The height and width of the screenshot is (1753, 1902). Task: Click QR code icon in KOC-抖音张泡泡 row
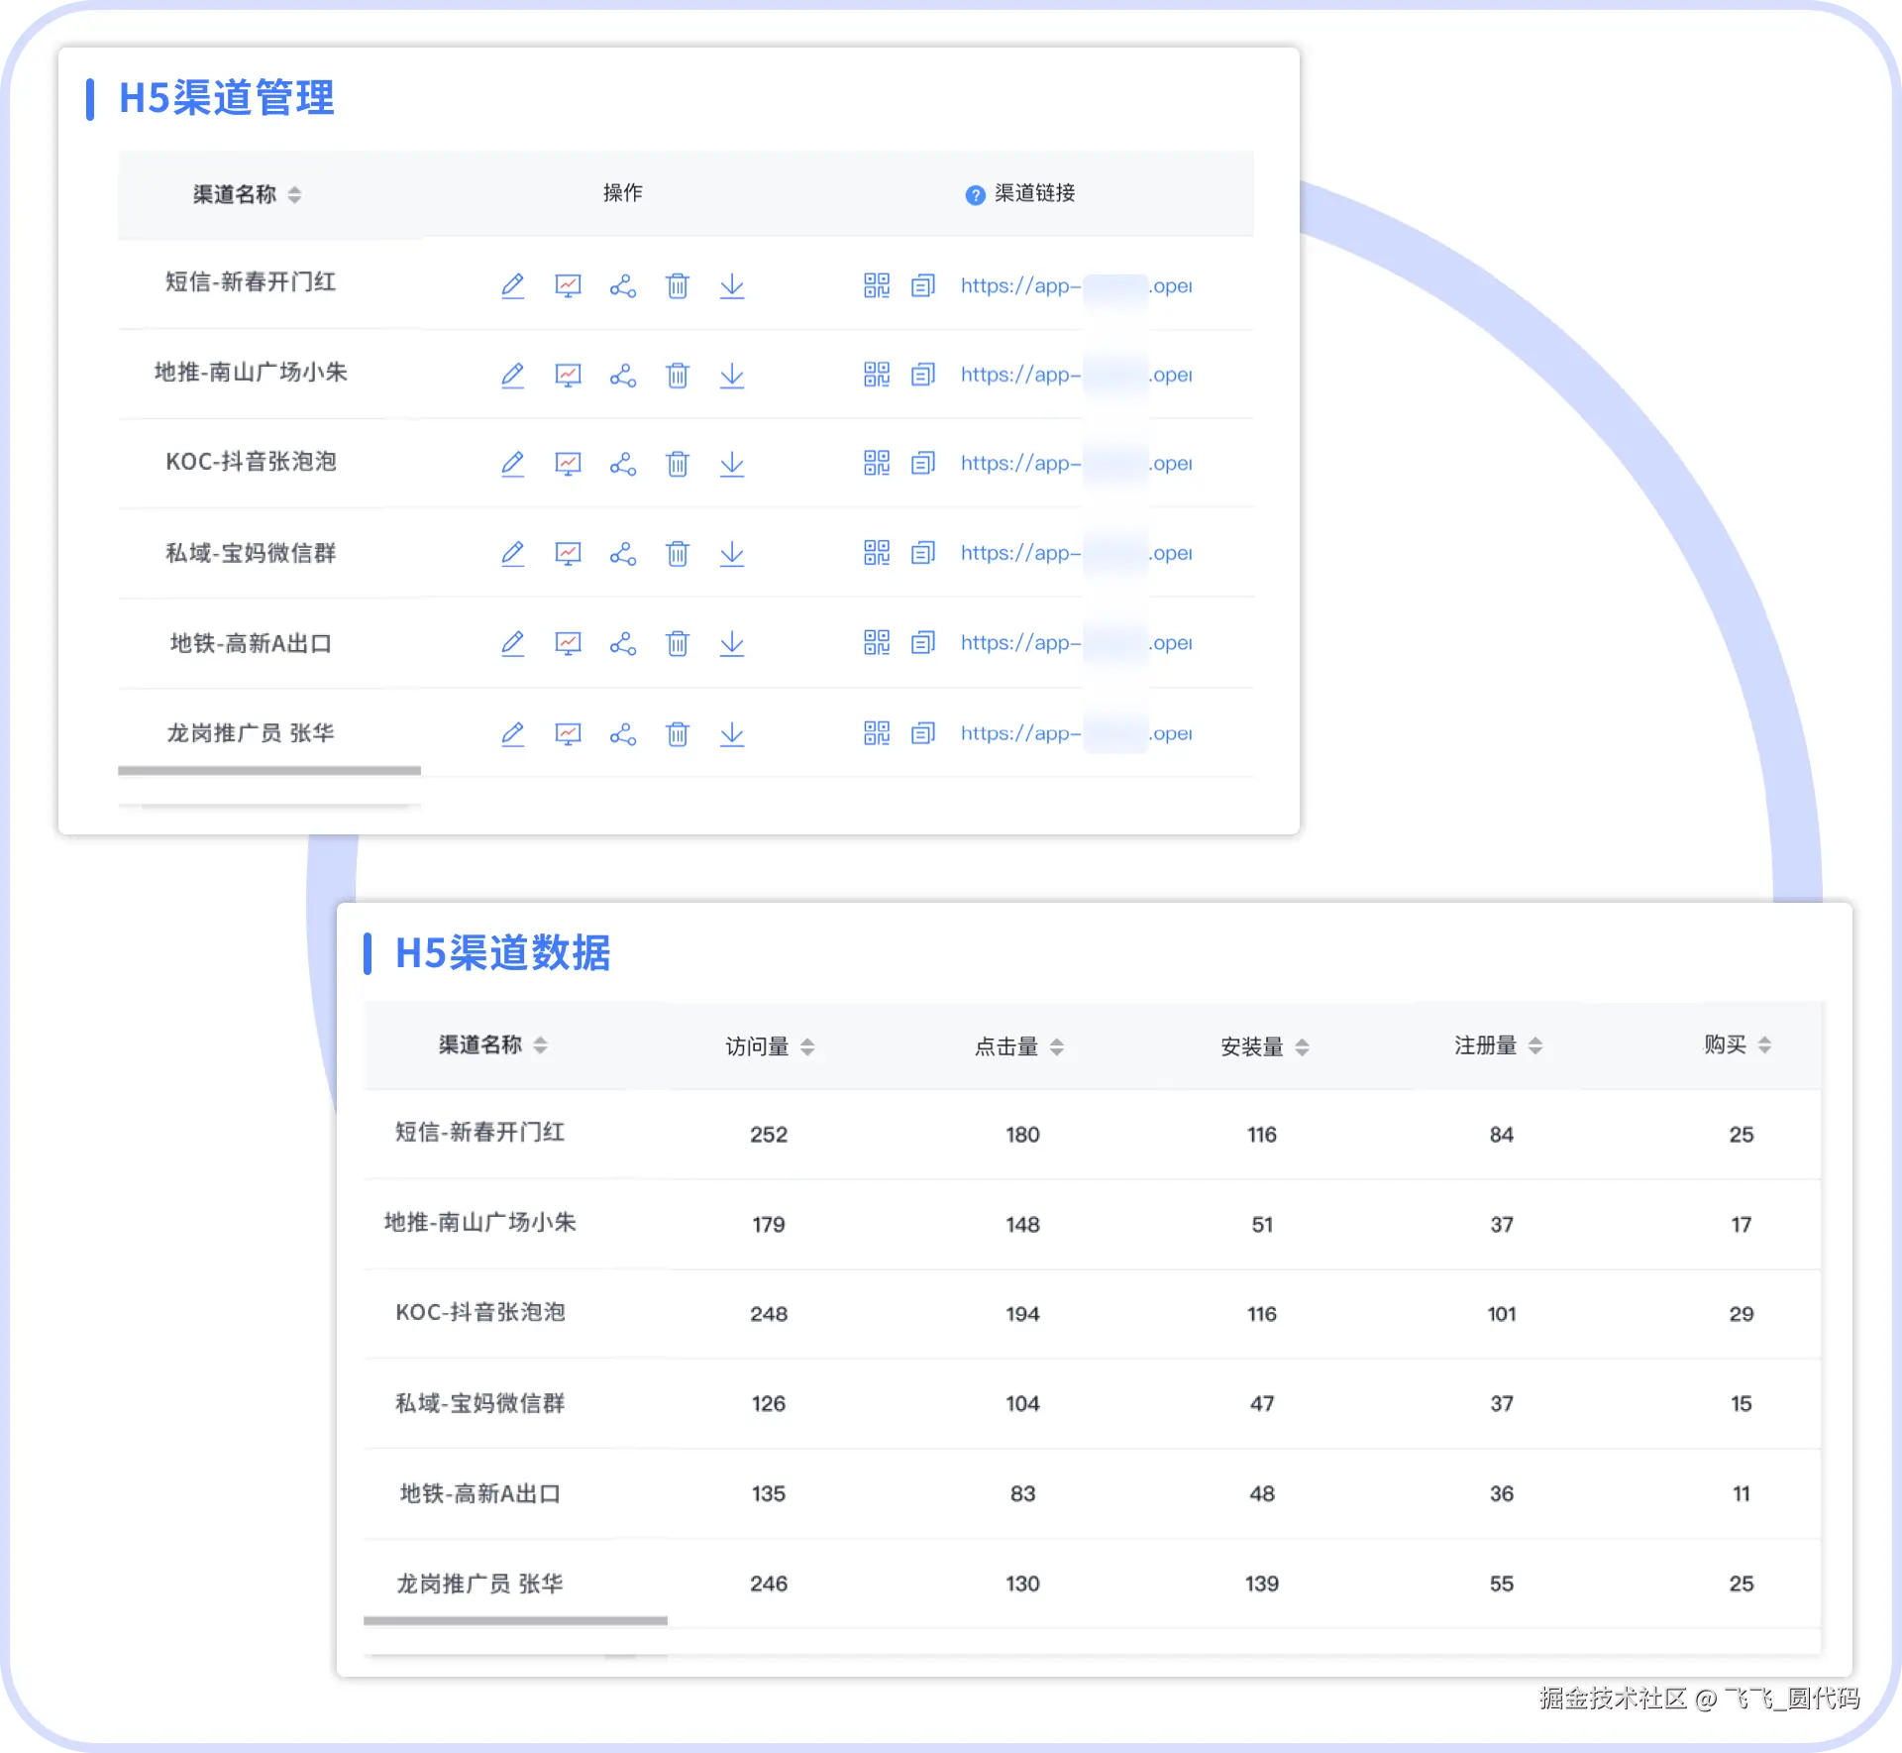pyautogui.click(x=877, y=464)
